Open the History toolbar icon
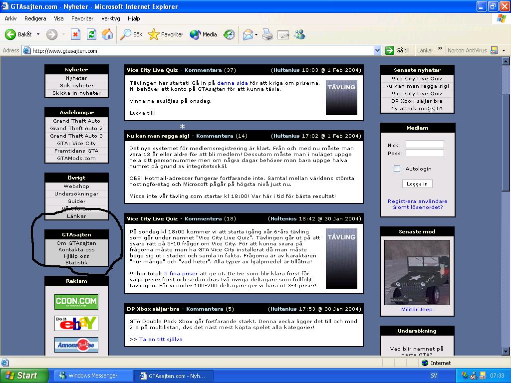 tap(229, 34)
